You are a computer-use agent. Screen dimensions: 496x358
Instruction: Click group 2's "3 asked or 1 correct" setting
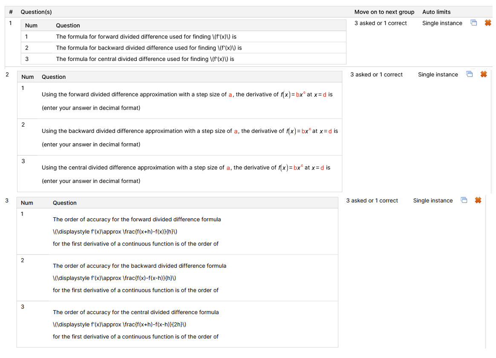[x=376, y=75]
